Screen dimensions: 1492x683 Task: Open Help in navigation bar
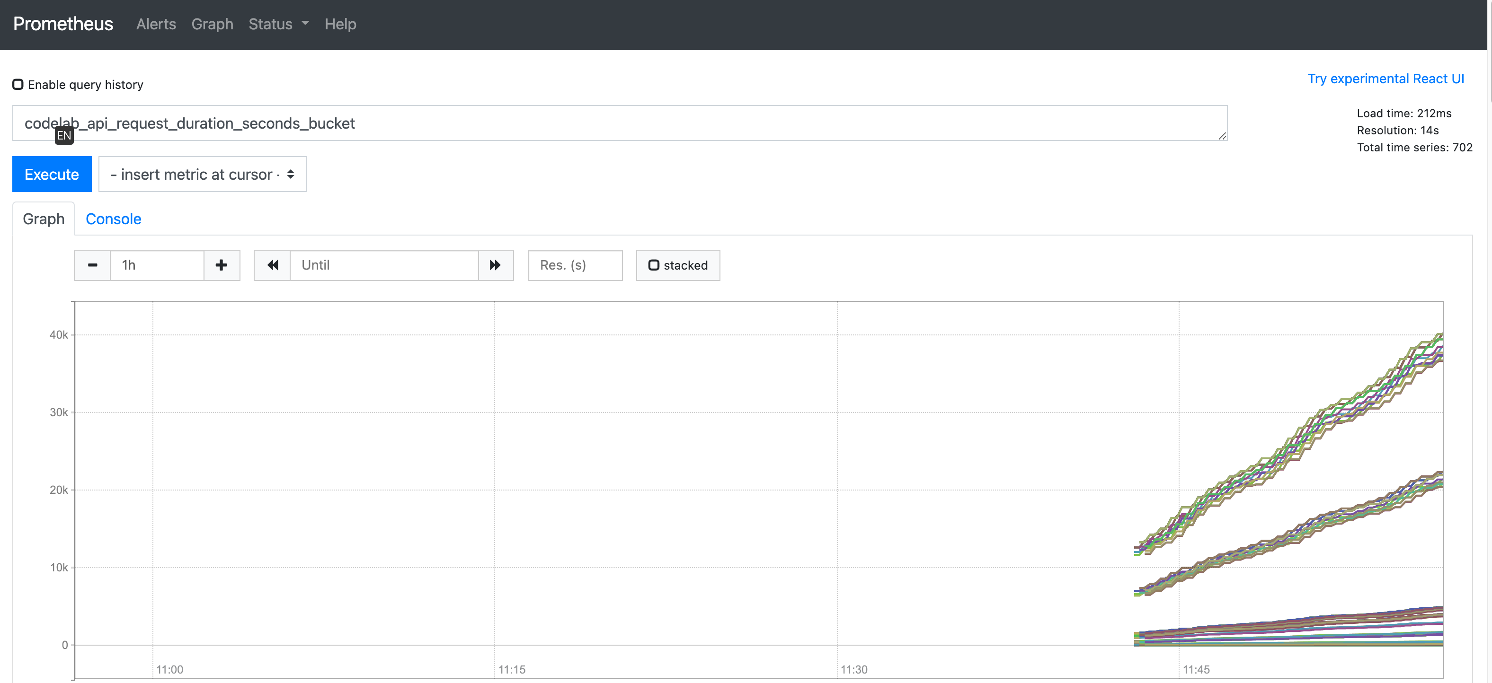tap(340, 24)
